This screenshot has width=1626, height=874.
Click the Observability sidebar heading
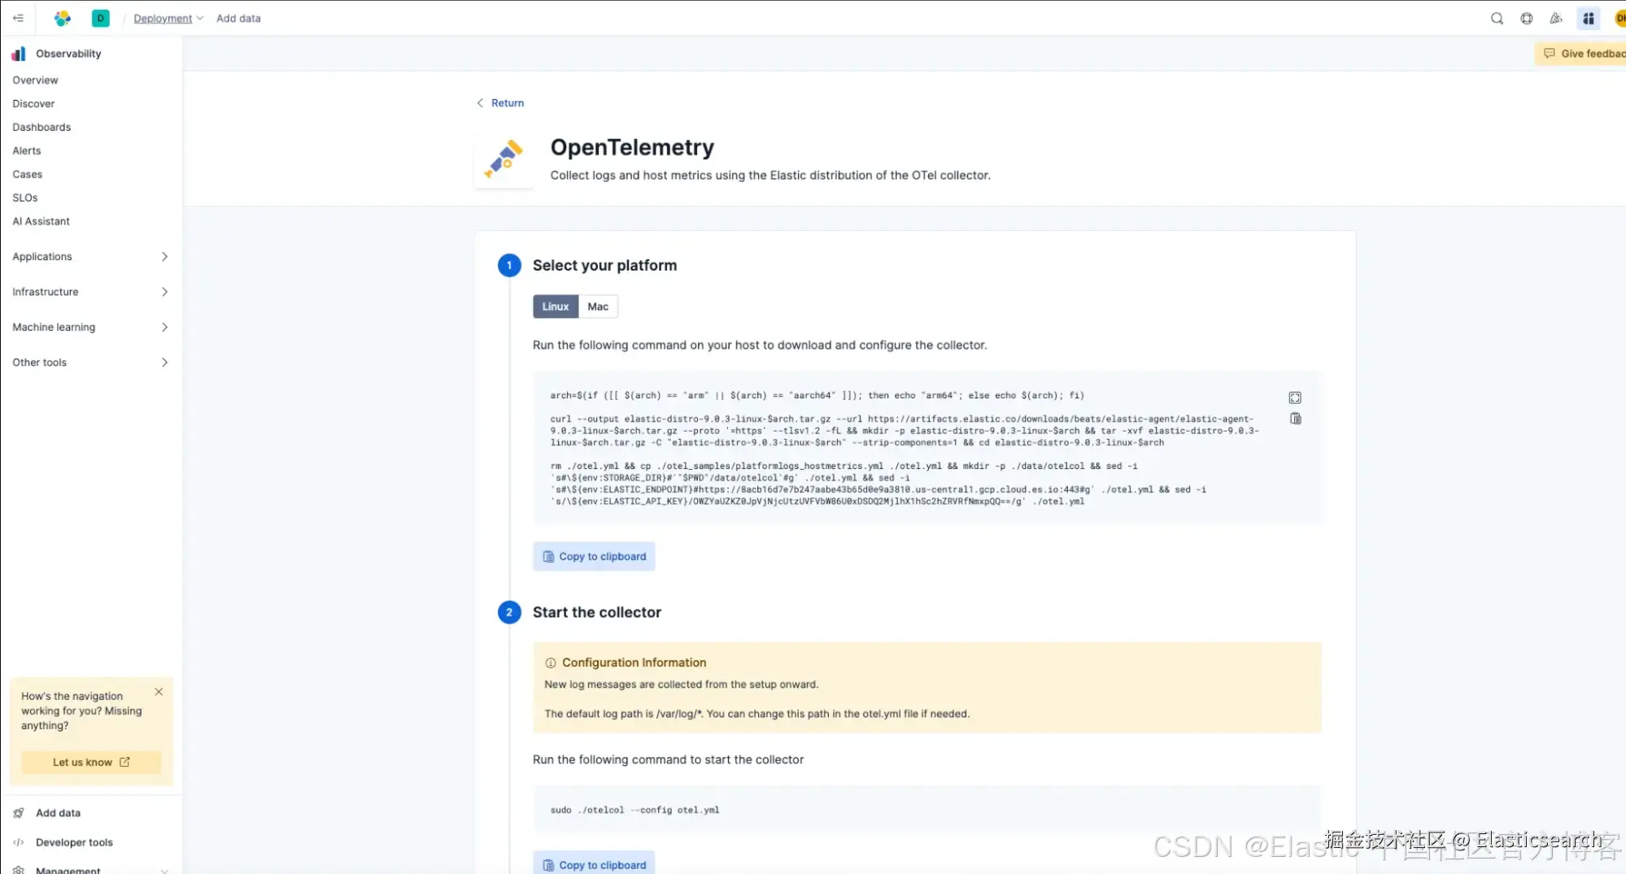tap(68, 54)
